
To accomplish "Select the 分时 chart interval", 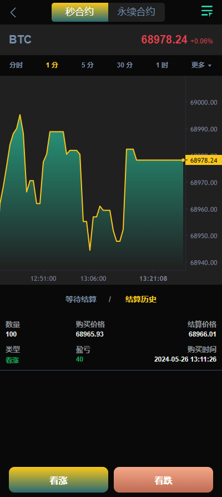I will pyautogui.click(x=16, y=65).
